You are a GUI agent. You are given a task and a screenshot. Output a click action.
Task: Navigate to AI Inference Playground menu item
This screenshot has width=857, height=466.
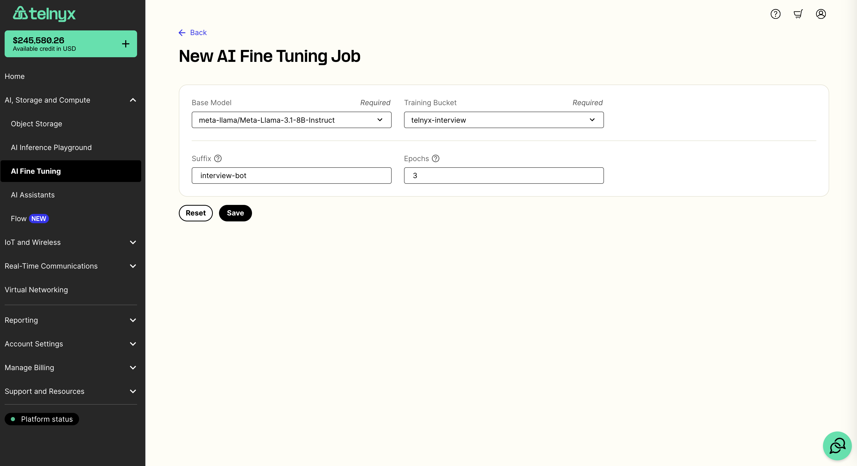point(51,147)
